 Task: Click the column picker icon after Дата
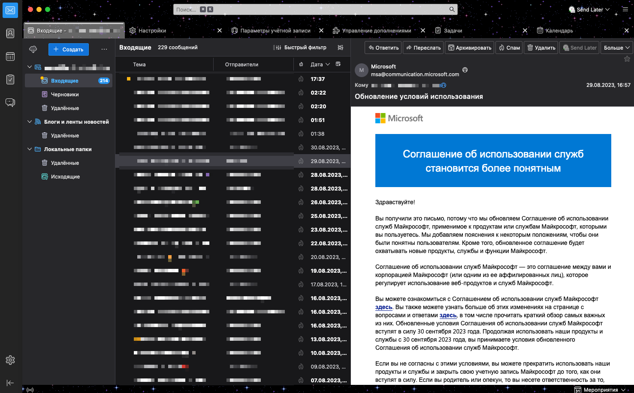click(x=338, y=64)
